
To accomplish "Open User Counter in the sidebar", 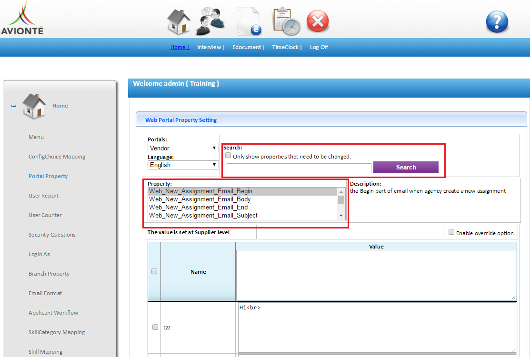I will (45, 216).
